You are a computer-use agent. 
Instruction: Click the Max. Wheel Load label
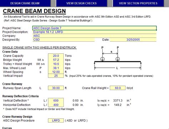pyautogui.click(x=14, y=68)
